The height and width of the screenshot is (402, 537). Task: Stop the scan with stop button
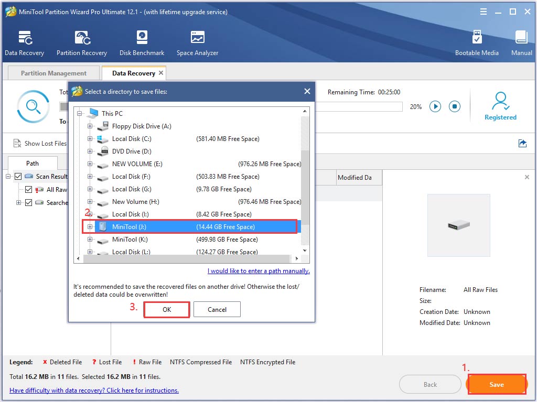[x=455, y=106]
